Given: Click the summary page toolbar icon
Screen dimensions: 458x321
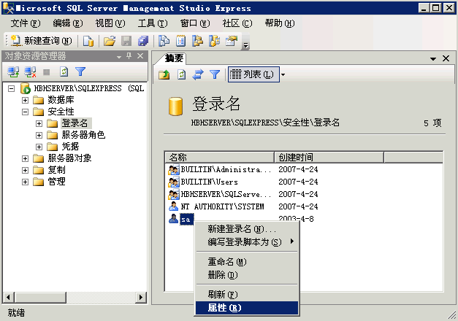Looking at the screenshot, I should pyautogui.click(x=181, y=41).
